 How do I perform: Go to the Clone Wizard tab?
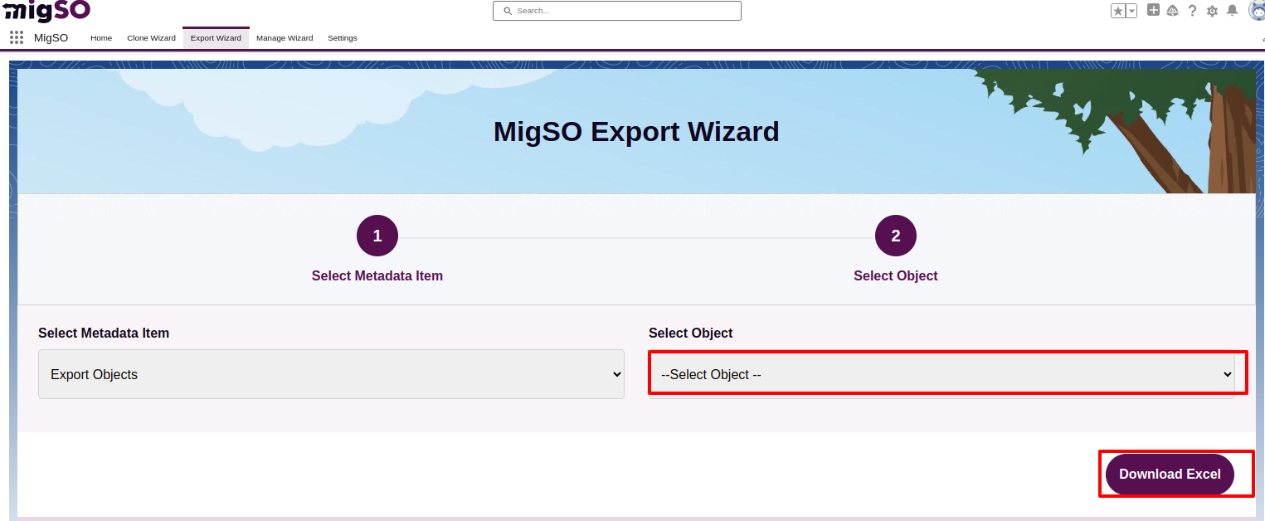[x=151, y=38]
